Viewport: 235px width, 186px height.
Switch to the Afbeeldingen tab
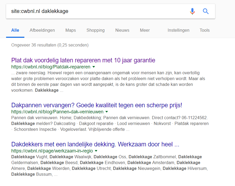pos(42,30)
